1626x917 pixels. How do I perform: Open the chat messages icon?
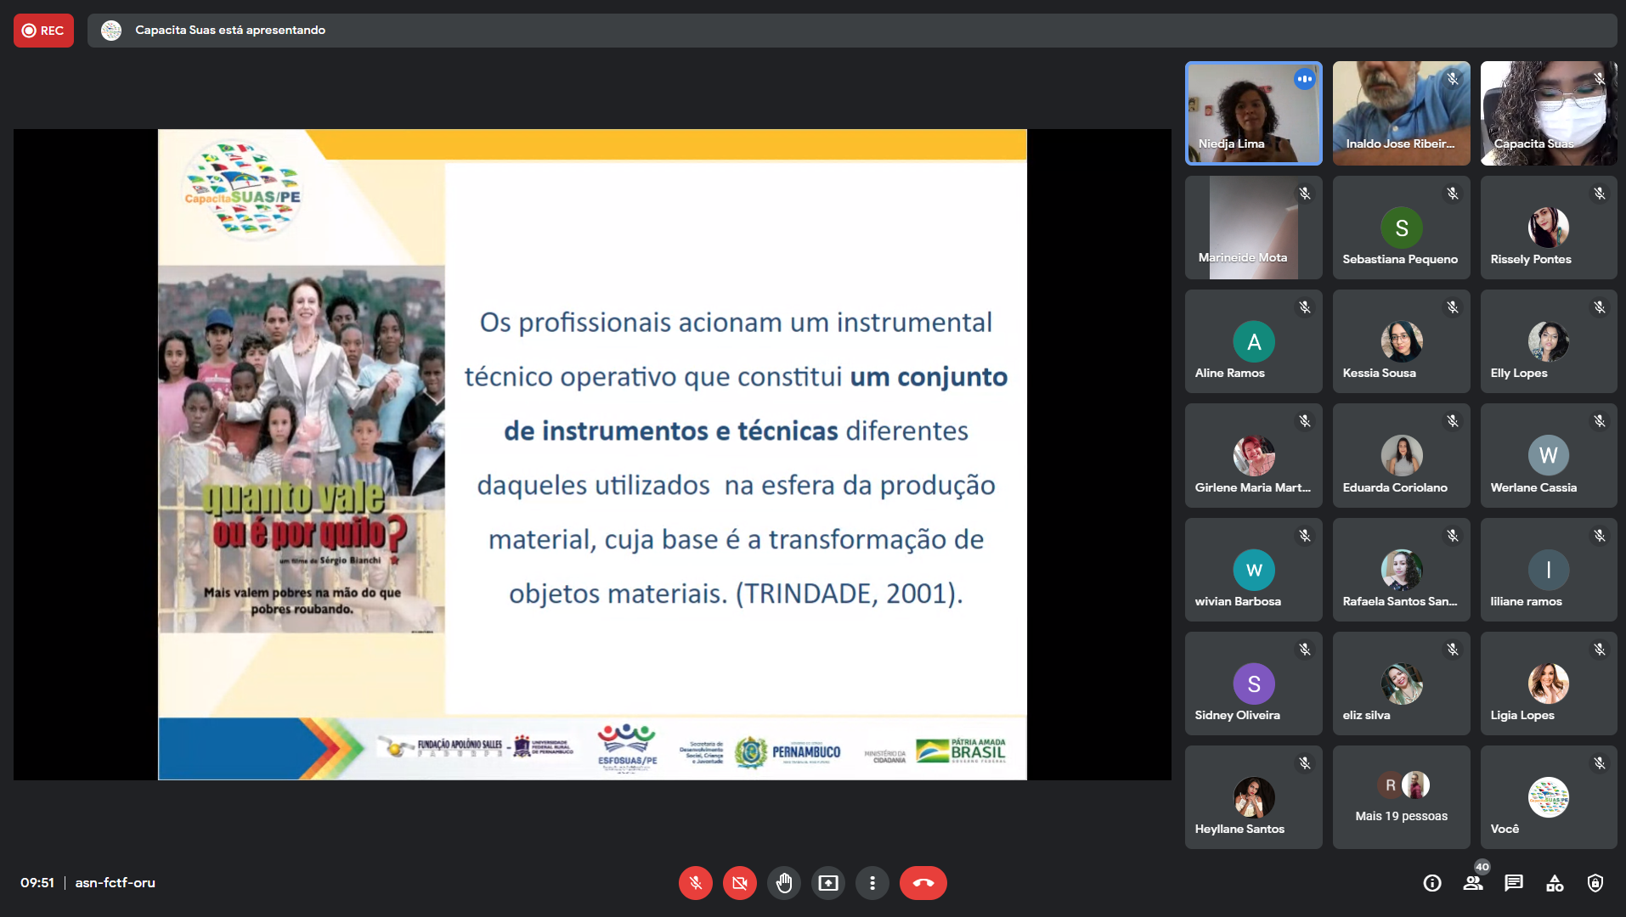coord(1514,883)
